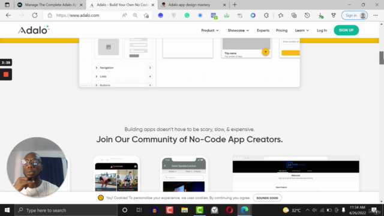Image resolution: width=384 pixels, height=216 pixels.
Task: Open the Favorites list icon
Action: (x=281, y=15)
